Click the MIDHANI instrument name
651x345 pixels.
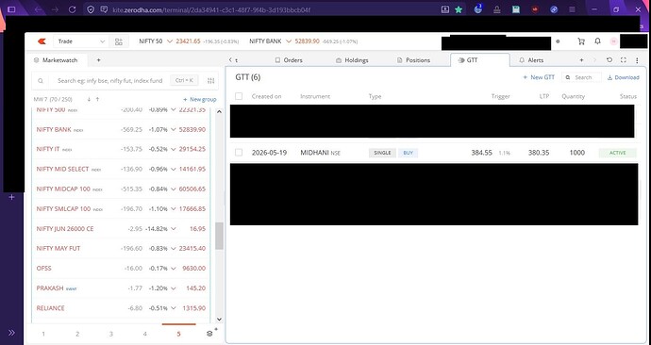pos(314,153)
